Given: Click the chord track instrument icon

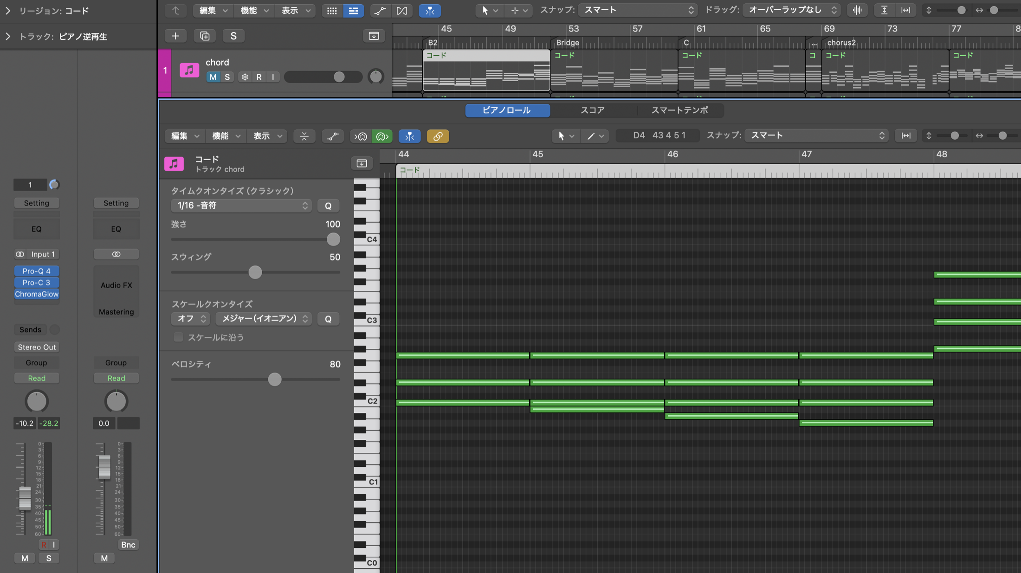Looking at the screenshot, I should [x=189, y=71].
